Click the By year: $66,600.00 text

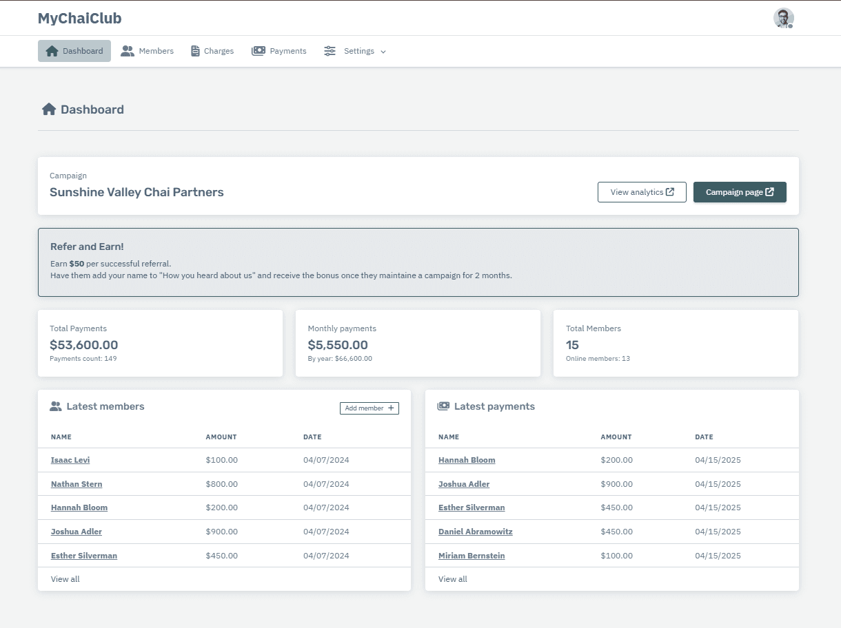click(x=340, y=359)
